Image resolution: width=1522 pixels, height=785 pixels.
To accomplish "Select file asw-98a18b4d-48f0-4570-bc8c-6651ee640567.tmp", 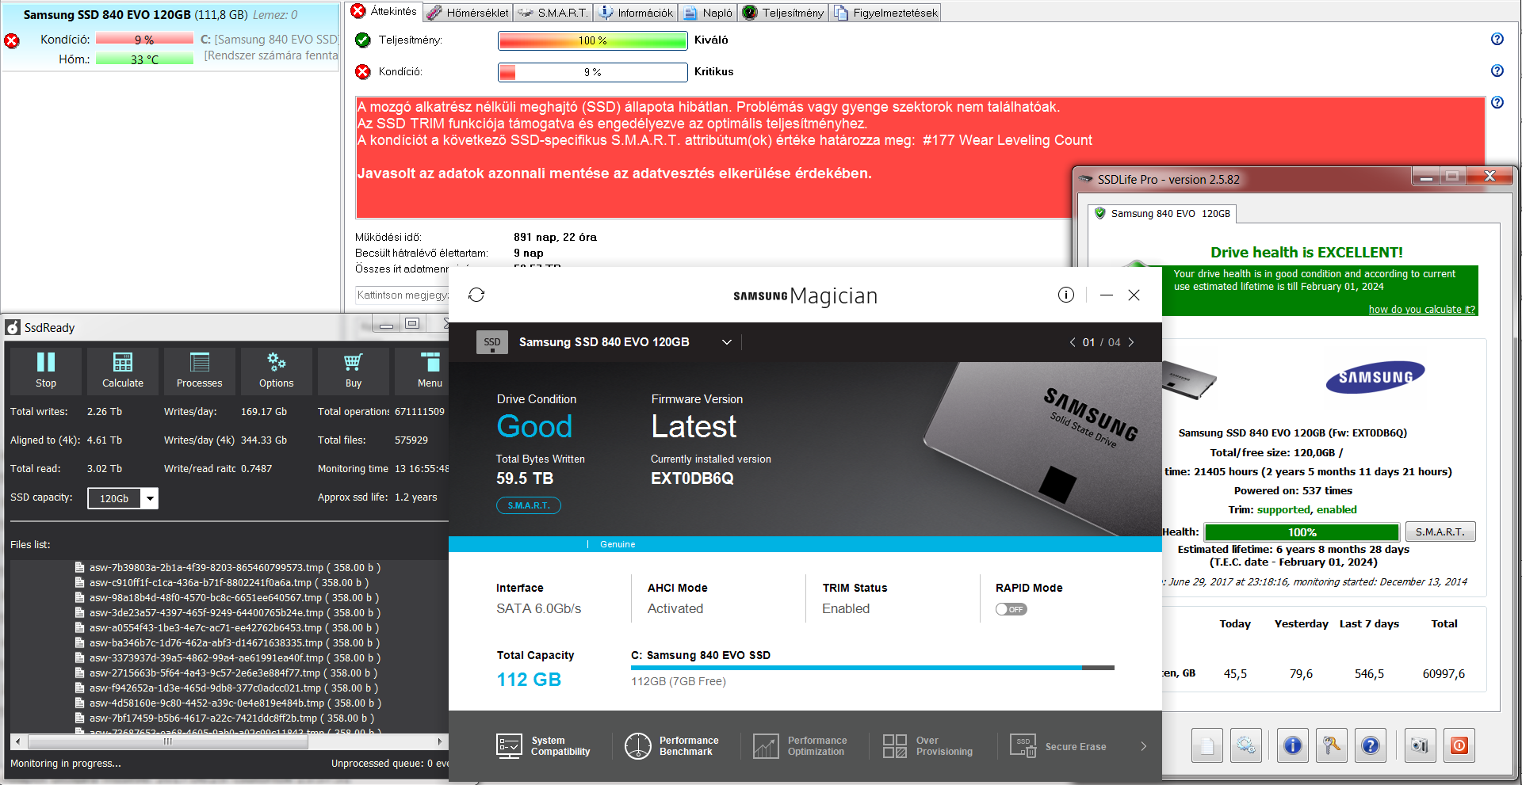I will [x=227, y=597].
